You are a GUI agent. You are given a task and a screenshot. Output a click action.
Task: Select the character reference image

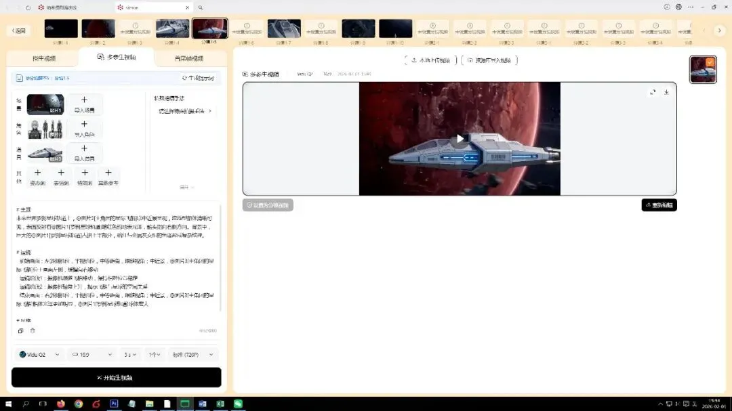pyautogui.click(x=45, y=129)
